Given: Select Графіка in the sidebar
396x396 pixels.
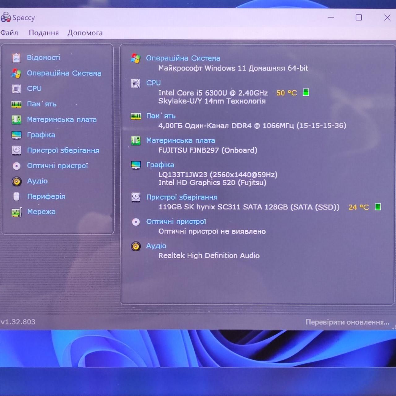Looking at the screenshot, I should click(41, 135).
